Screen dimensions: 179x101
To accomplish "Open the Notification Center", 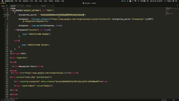I will click(x=176, y=1).
